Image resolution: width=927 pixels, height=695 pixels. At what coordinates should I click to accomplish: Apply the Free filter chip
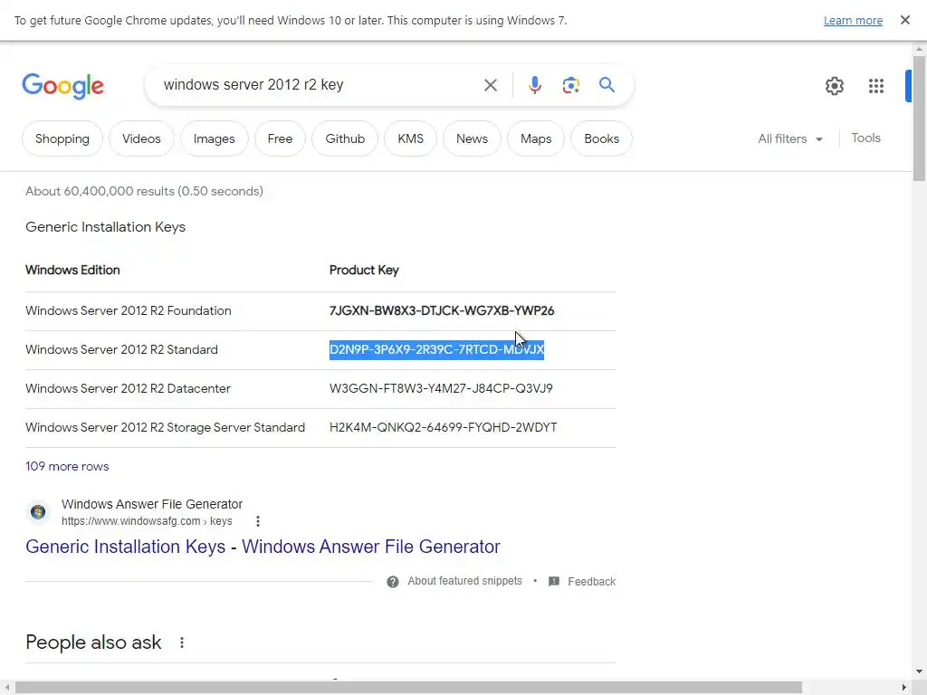[x=280, y=138]
